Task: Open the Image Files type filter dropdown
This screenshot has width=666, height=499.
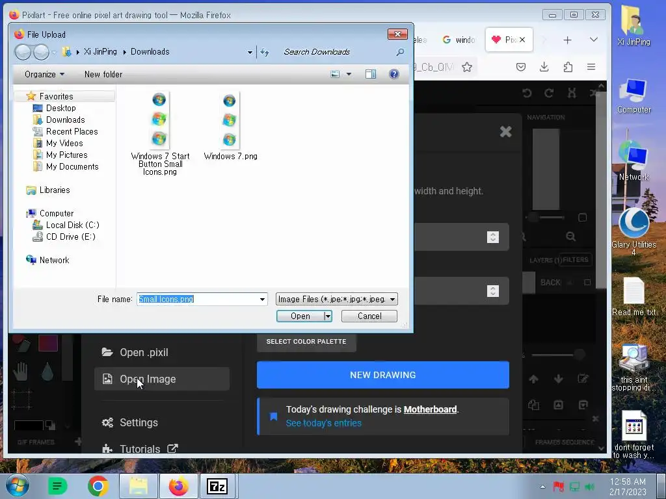Action: point(336,299)
